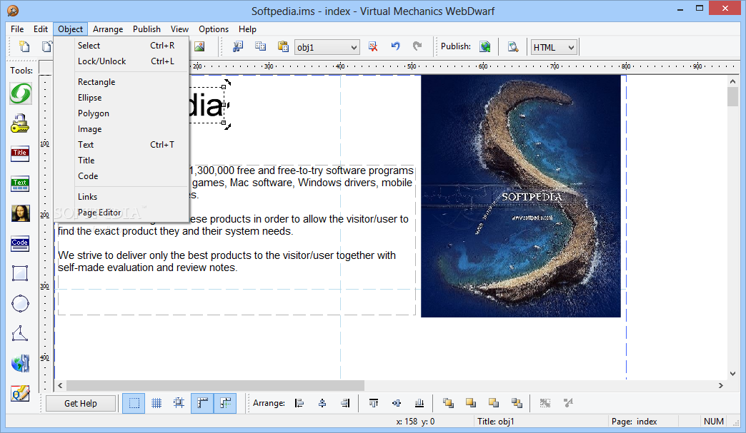The height and width of the screenshot is (433, 746).
Task: Click the Delete object icon
Action: coord(373,46)
